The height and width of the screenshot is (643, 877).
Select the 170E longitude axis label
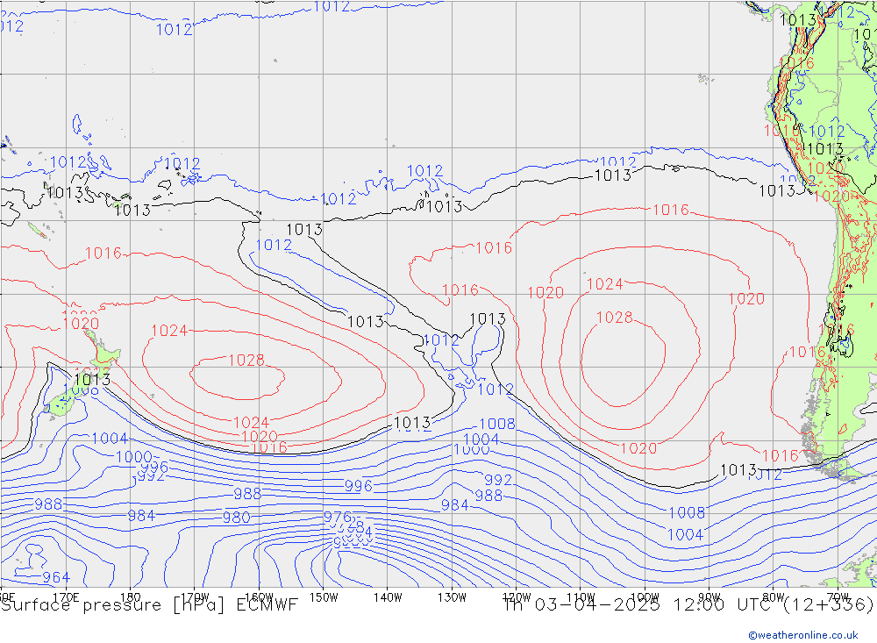tap(66, 597)
